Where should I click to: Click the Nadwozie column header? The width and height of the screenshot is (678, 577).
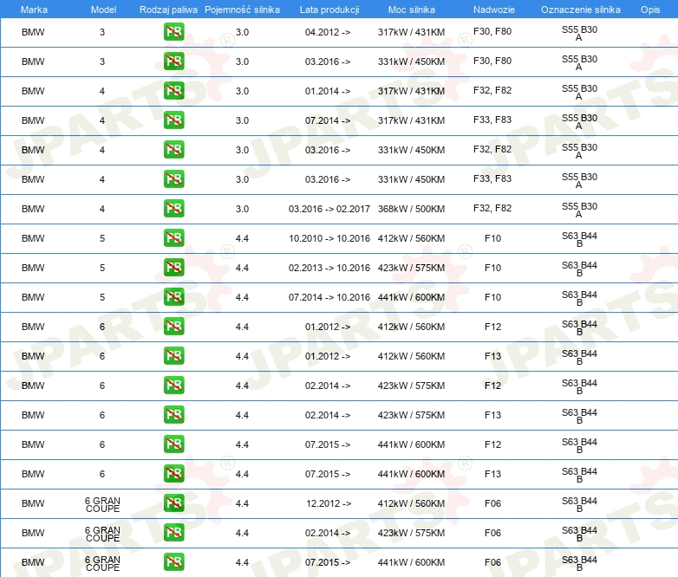pyautogui.click(x=492, y=10)
